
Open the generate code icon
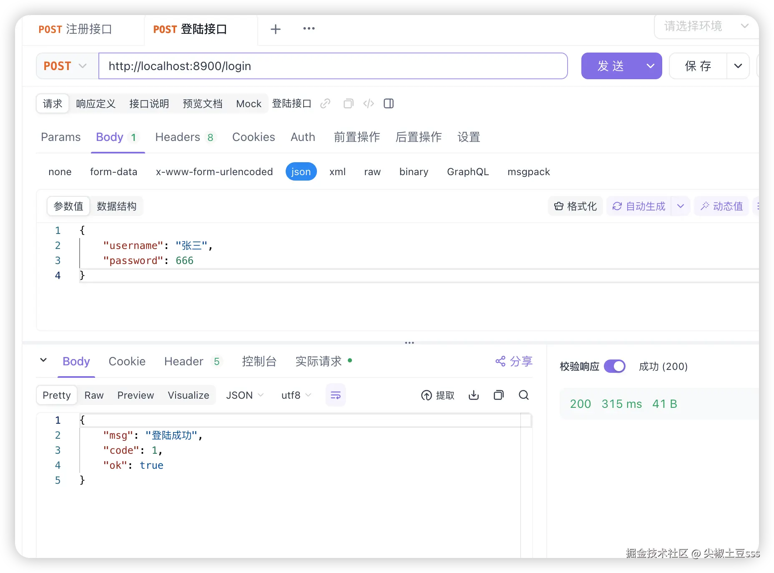click(x=369, y=103)
